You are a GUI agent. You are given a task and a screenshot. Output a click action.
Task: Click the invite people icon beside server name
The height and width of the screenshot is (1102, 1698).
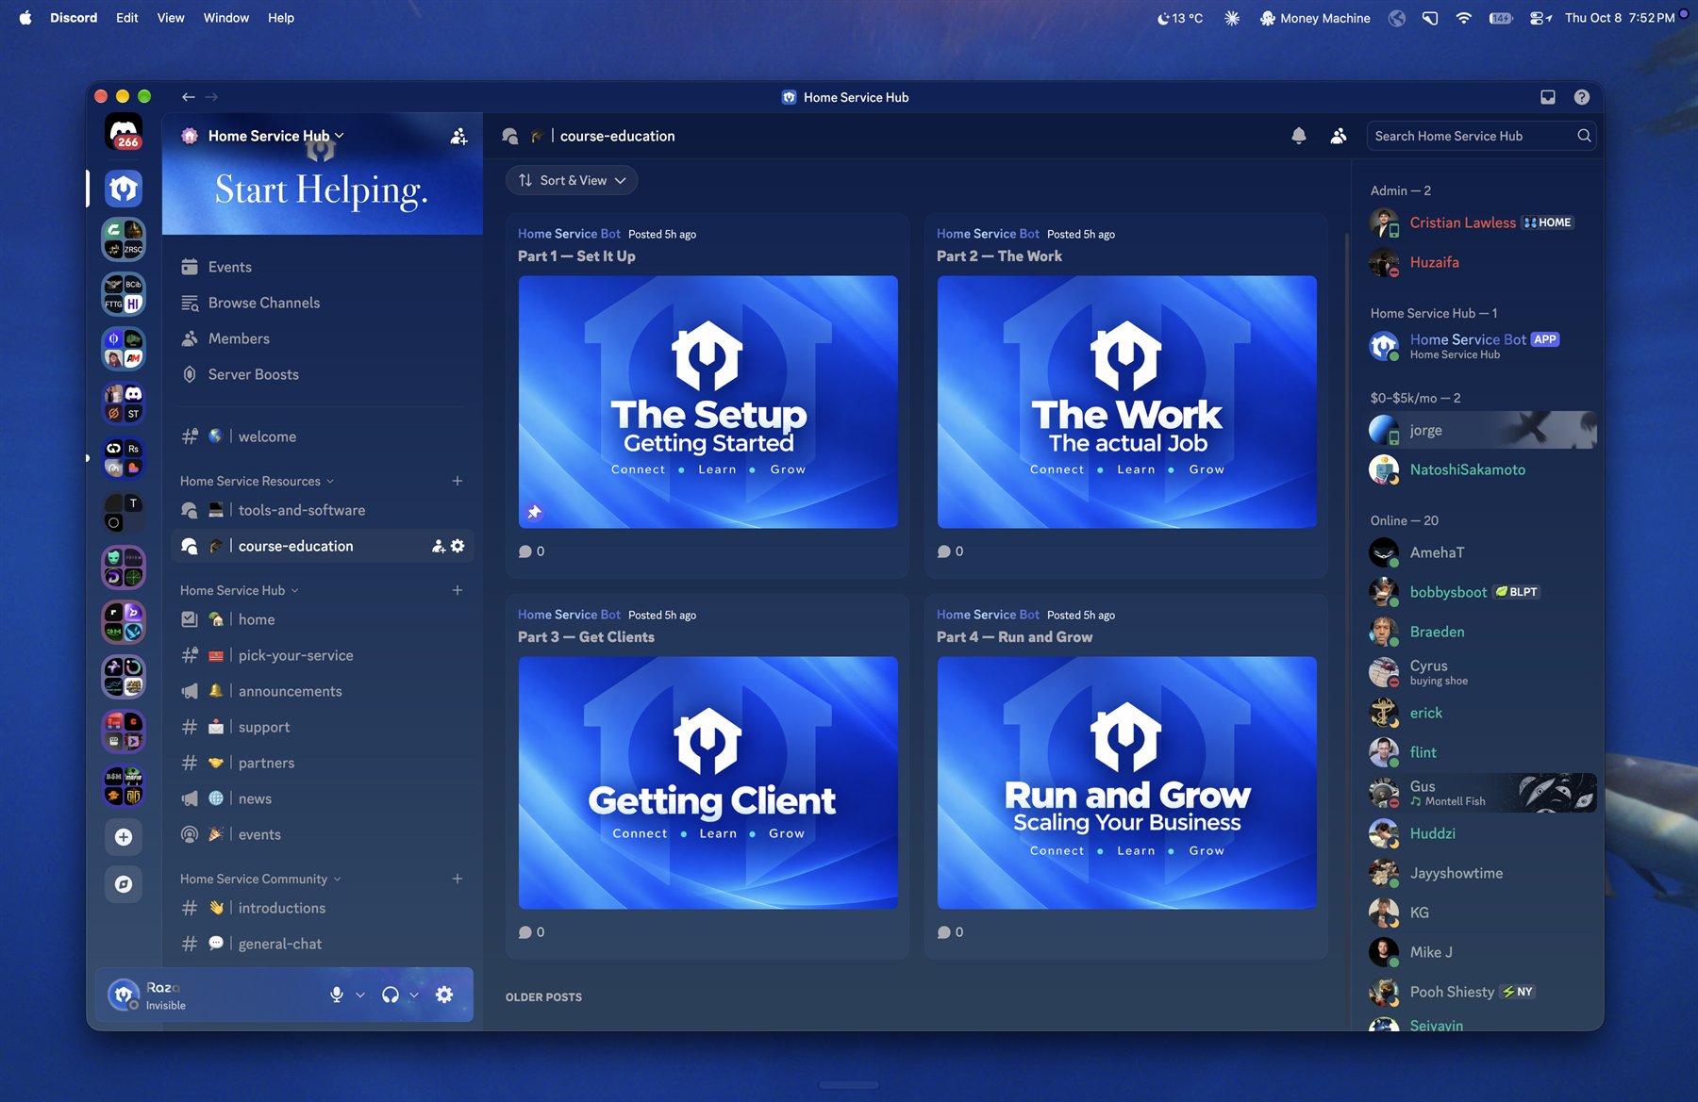458,137
